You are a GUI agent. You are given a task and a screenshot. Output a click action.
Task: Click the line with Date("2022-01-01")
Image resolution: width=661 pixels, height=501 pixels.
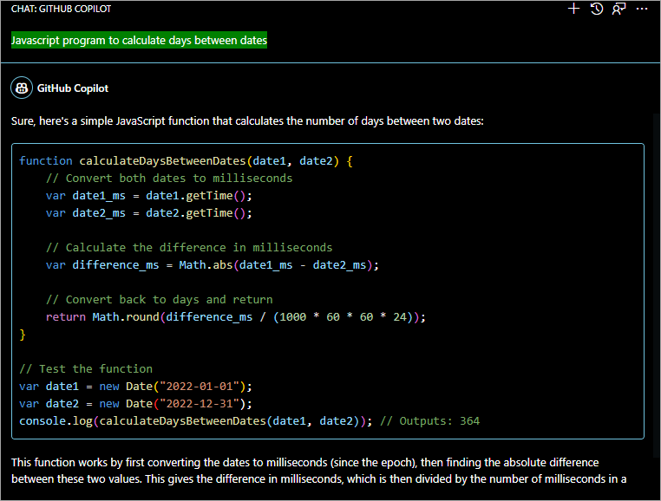tap(135, 387)
